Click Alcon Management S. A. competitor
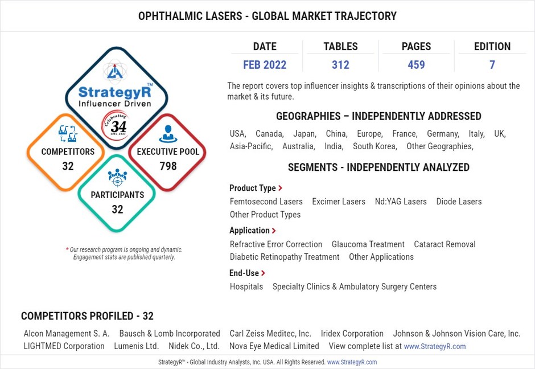Screen dimensions: 535x369 [67, 334]
